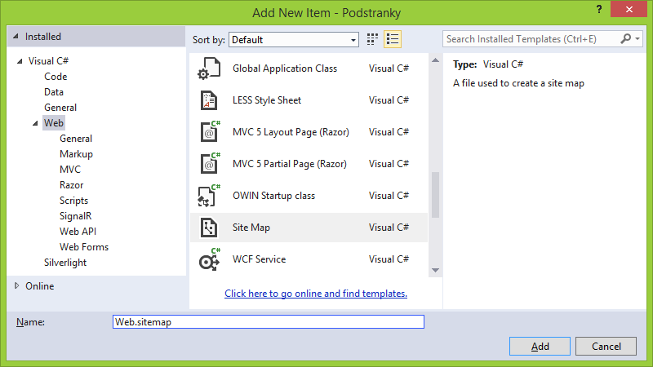
Task: Choose the OWIN Startup class template
Action: [309, 196]
